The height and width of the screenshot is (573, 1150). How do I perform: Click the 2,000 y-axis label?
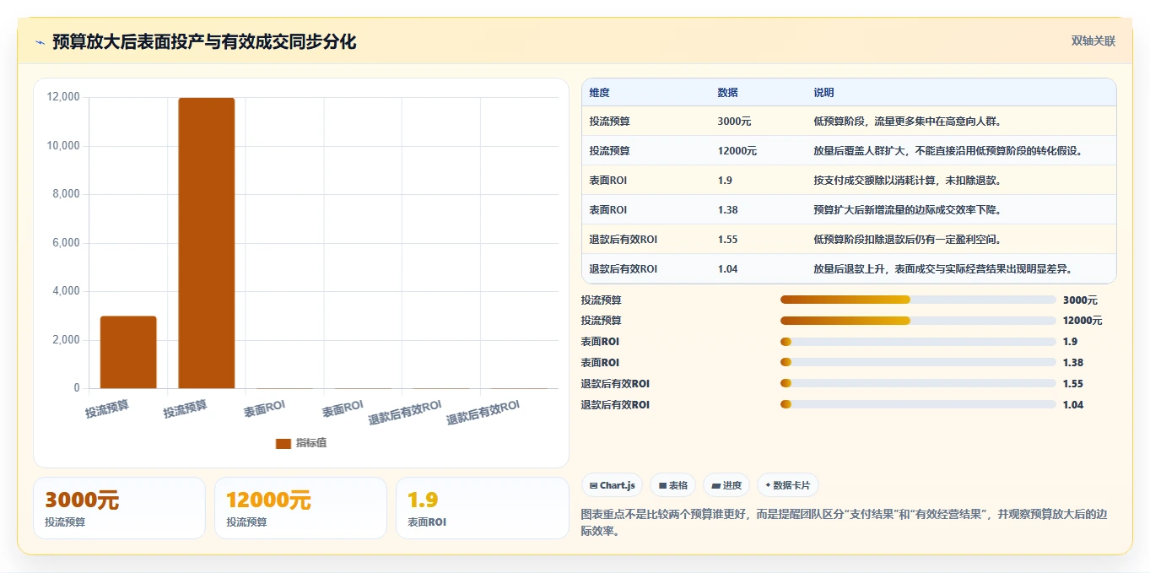point(66,340)
